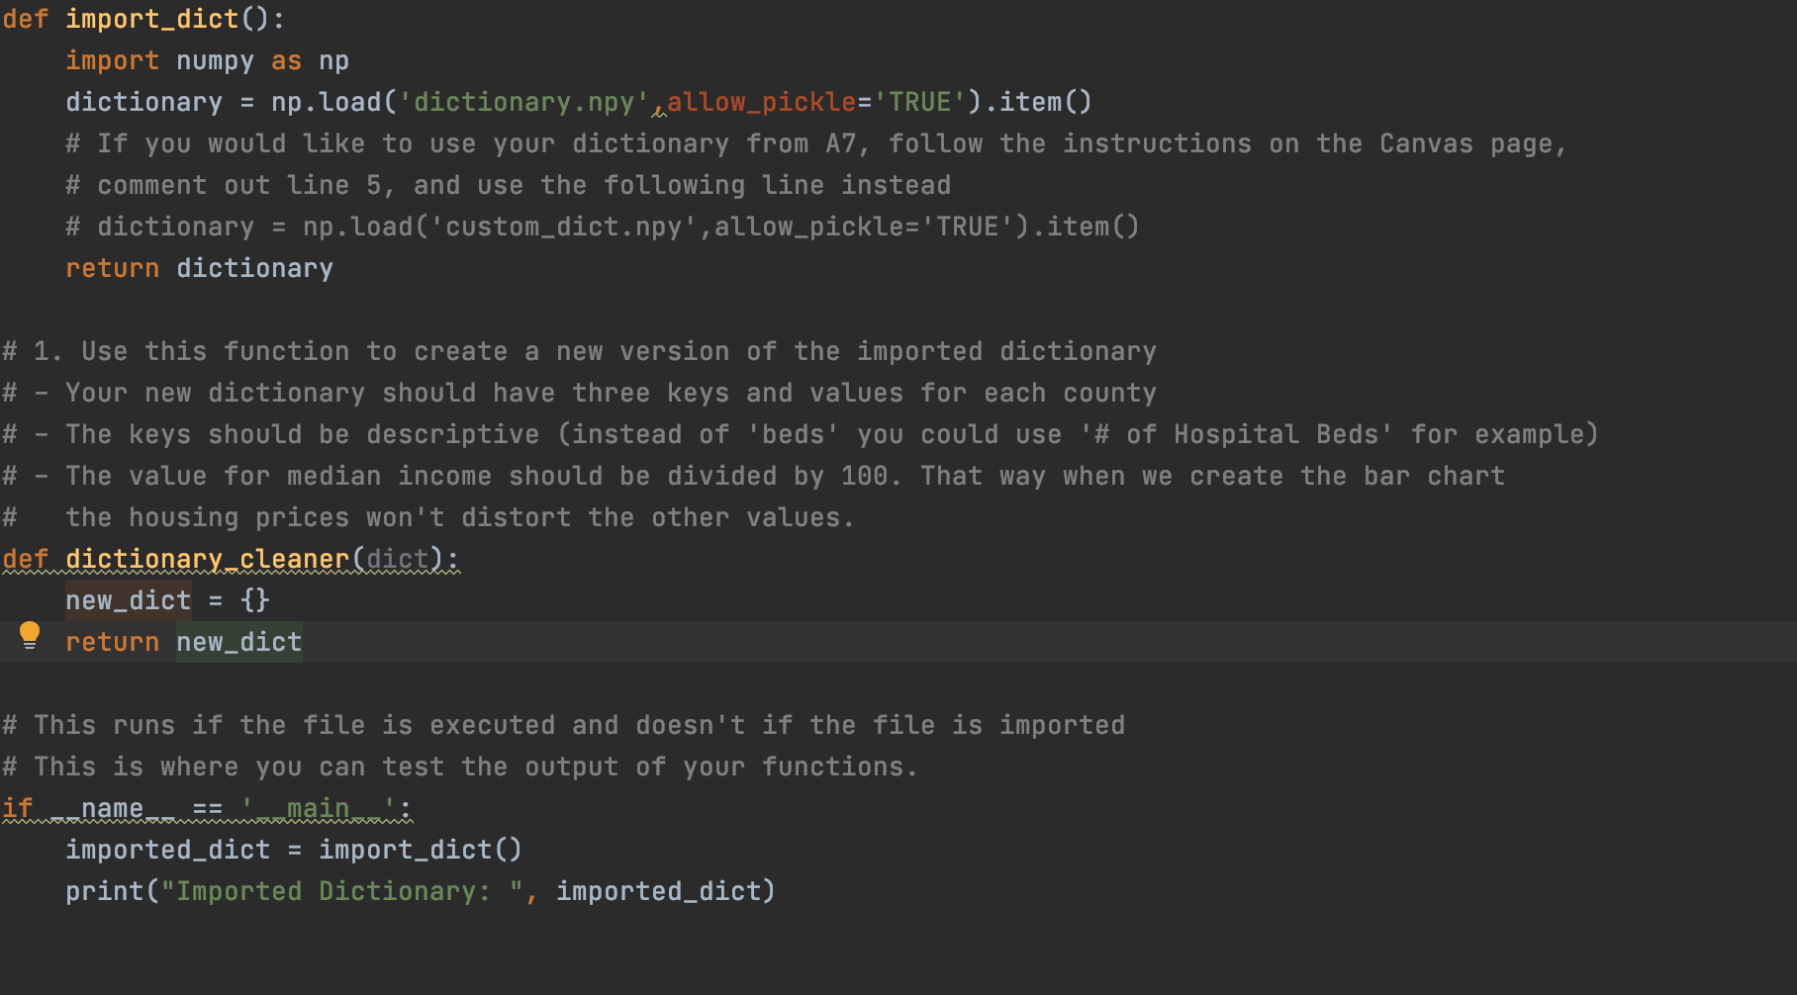
Task: Click the allow_pickle='TRUE' argument
Action: click(x=811, y=101)
